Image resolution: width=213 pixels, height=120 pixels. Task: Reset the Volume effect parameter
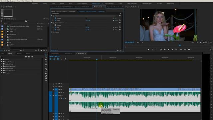pos(120,16)
